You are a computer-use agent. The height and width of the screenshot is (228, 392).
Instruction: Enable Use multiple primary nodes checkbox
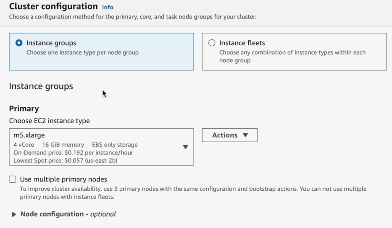(x=13, y=179)
